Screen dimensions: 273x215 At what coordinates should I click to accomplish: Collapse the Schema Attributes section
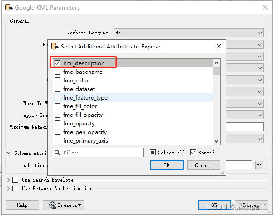click(x=8, y=153)
